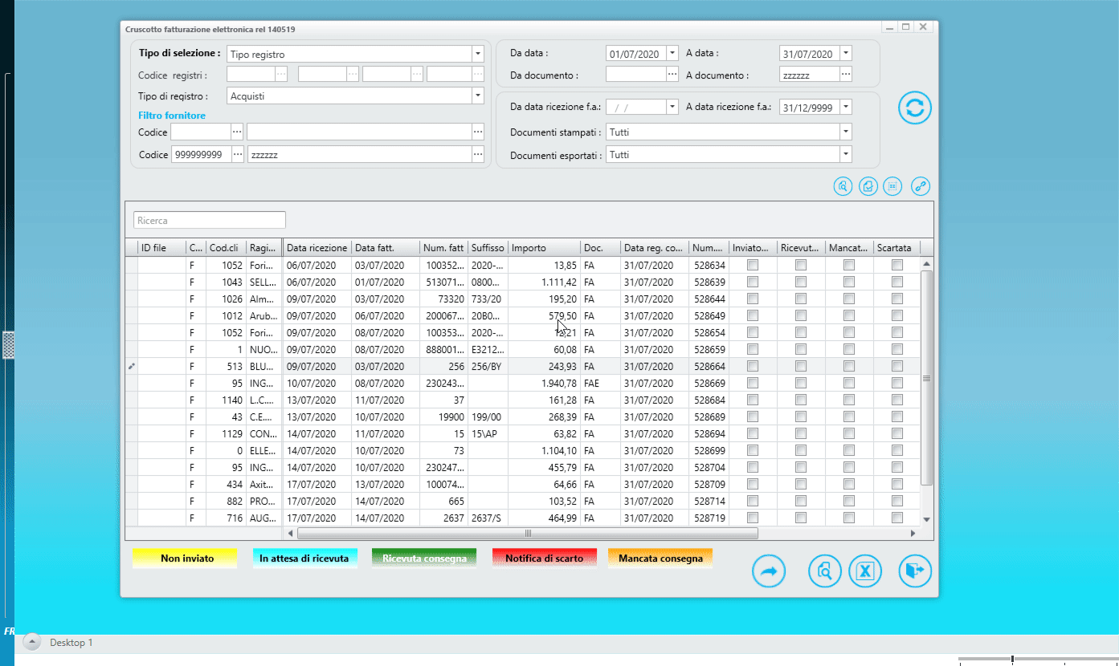Click the ellipsis button beside Da documento

[672, 75]
